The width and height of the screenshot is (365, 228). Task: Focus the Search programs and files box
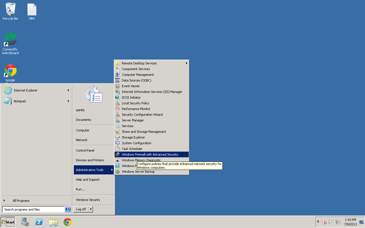(33, 209)
